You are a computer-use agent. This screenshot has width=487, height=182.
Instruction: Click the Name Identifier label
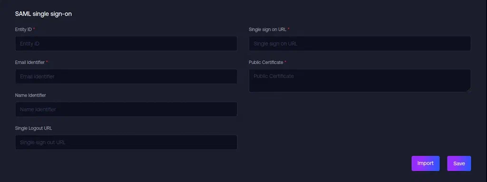point(30,95)
